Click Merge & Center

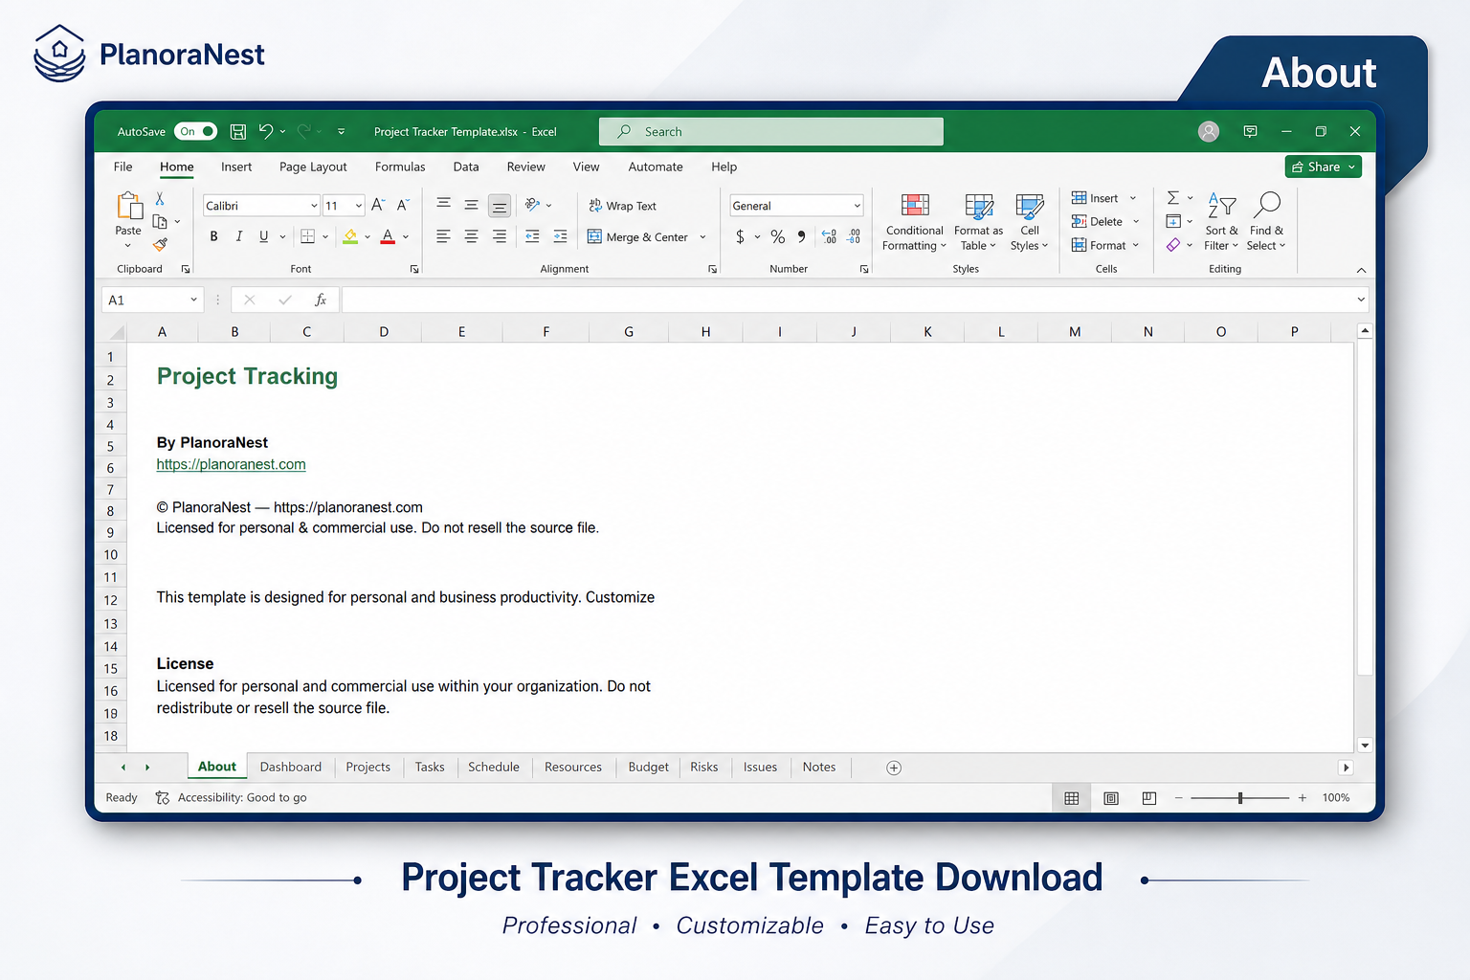[638, 237]
